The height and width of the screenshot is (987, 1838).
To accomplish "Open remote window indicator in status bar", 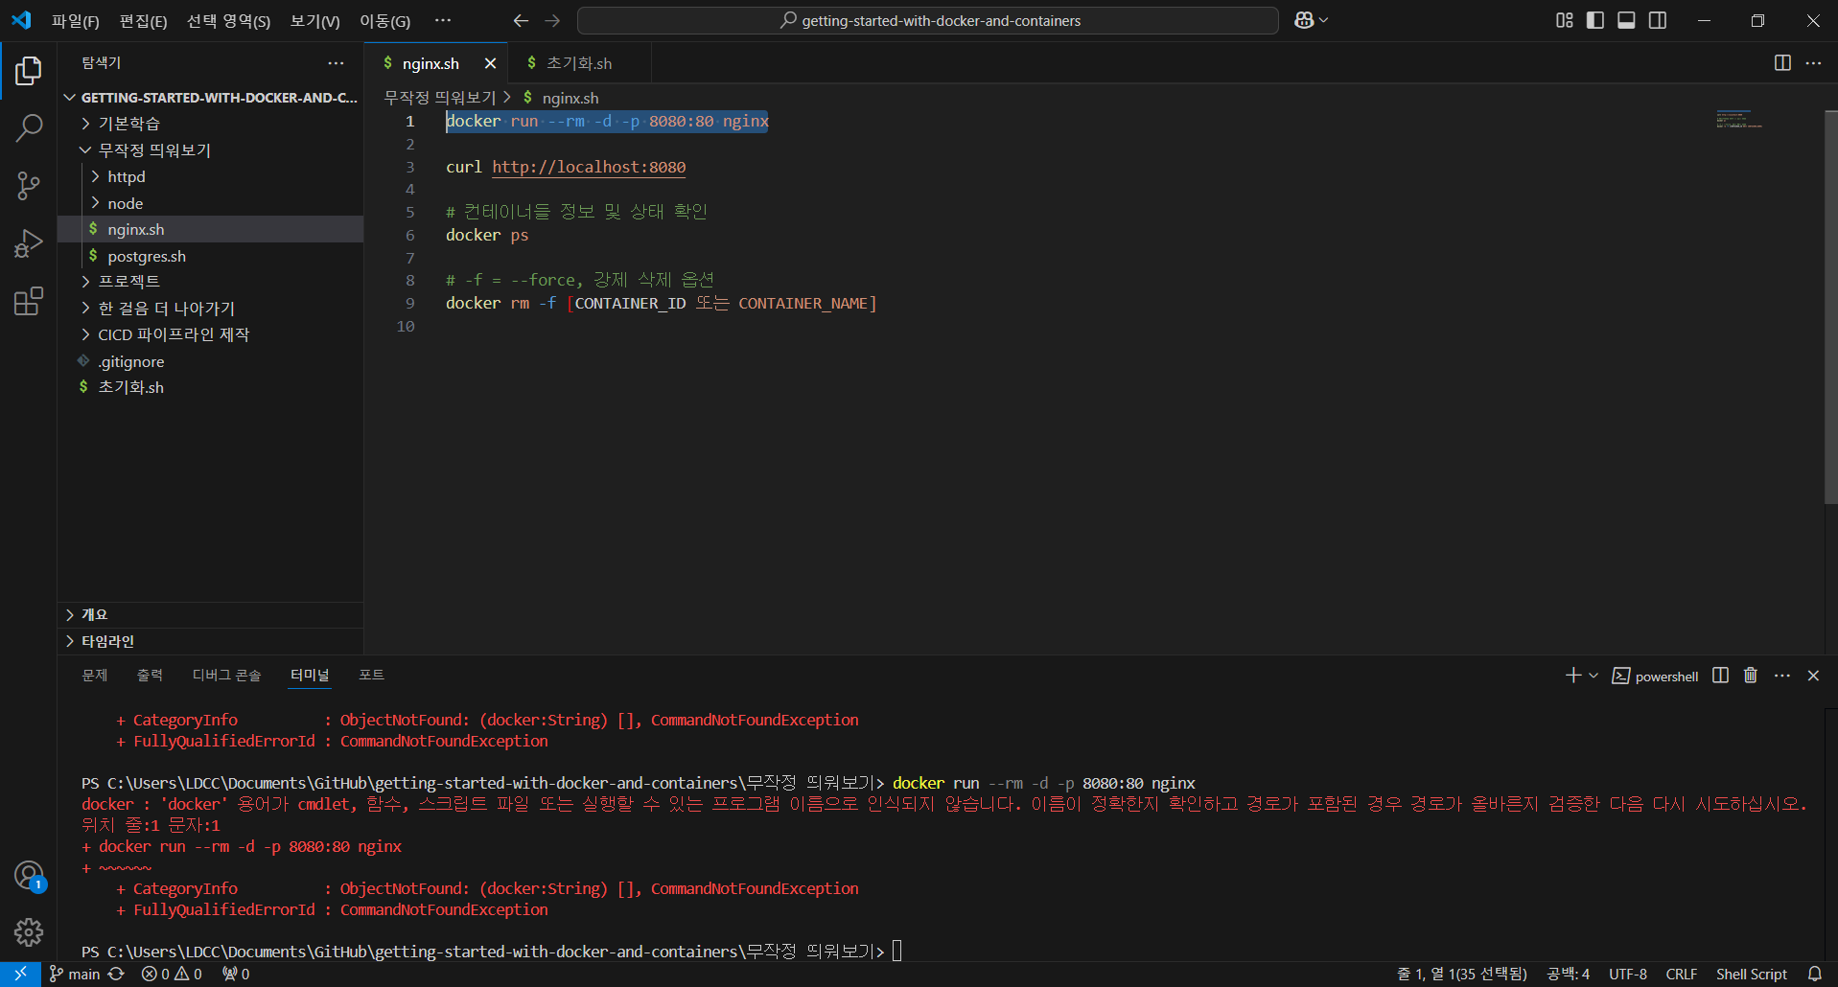I will click(x=20, y=974).
